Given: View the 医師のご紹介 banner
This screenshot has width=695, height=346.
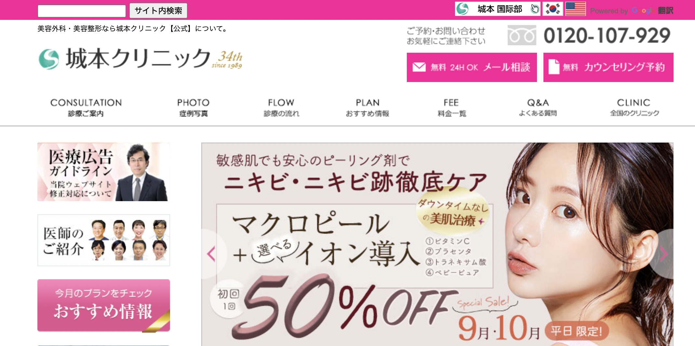Looking at the screenshot, I should pos(104,240).
